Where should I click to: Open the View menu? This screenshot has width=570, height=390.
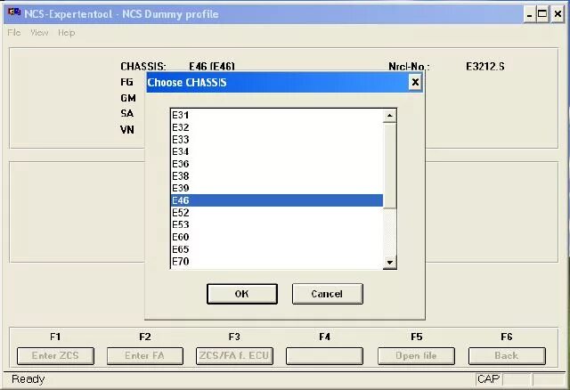[x=39, y=33]
